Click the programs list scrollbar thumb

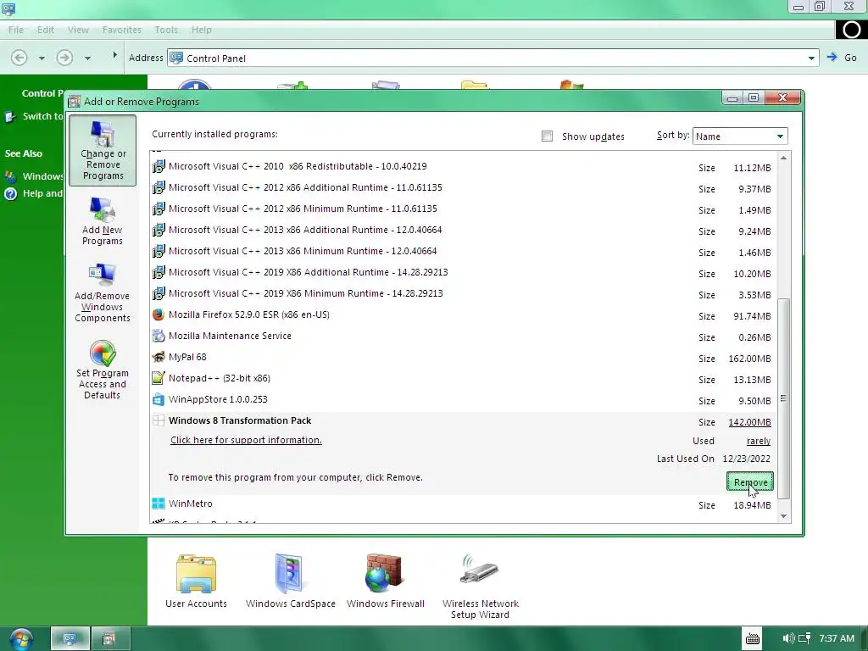click(x=783, y=398)
